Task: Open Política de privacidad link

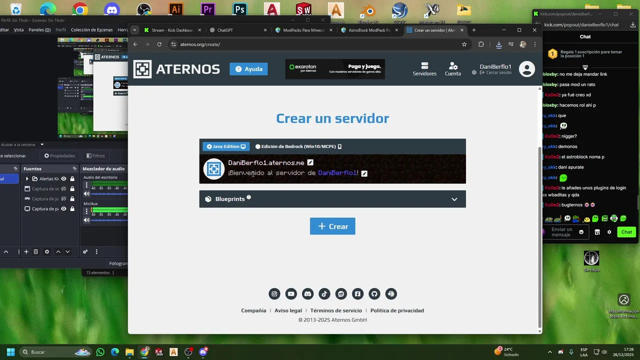Action: pos(397,310)
